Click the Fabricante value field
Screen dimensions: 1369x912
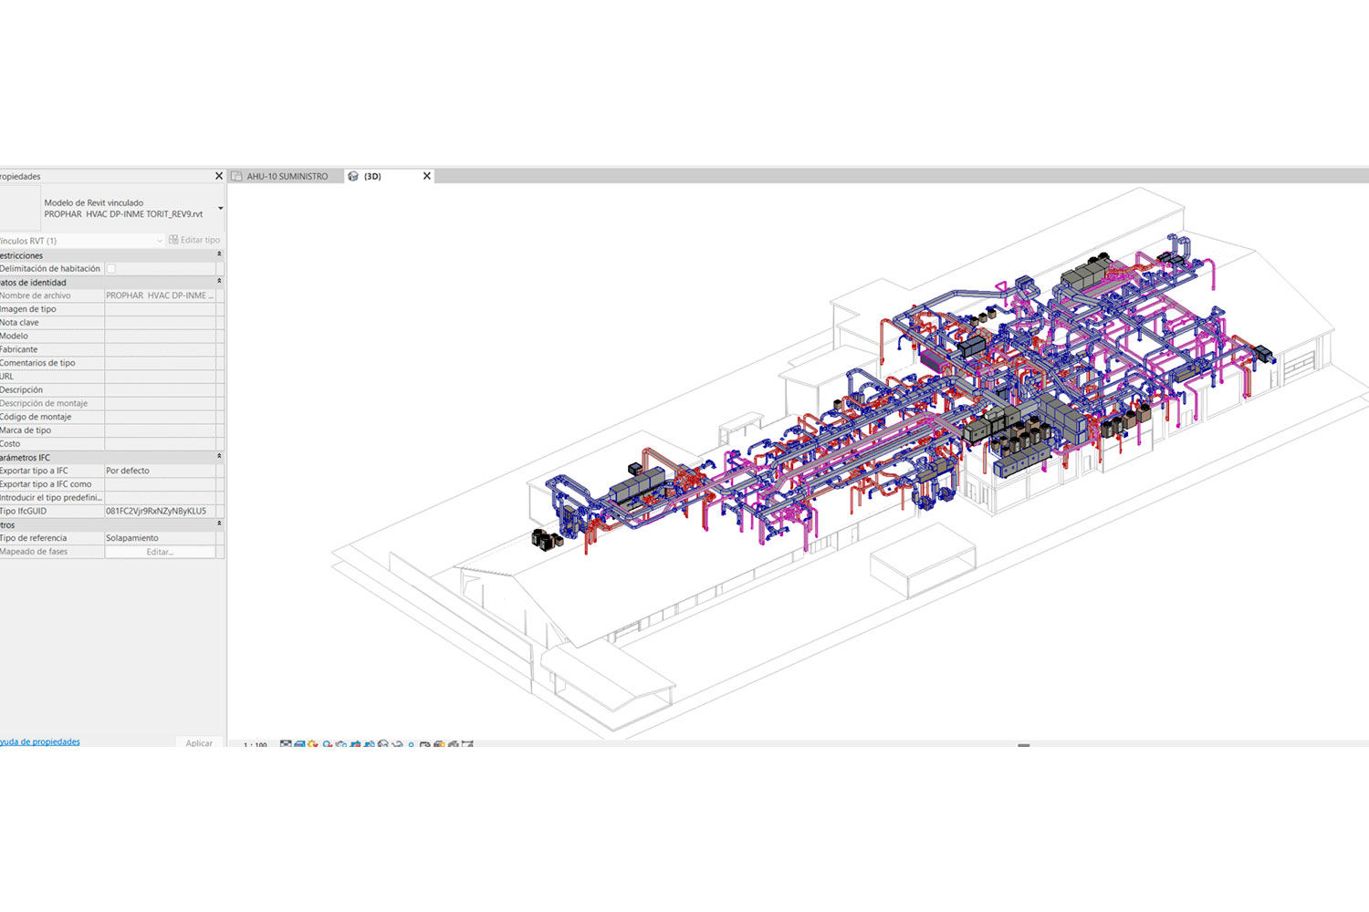click(160, 349)
